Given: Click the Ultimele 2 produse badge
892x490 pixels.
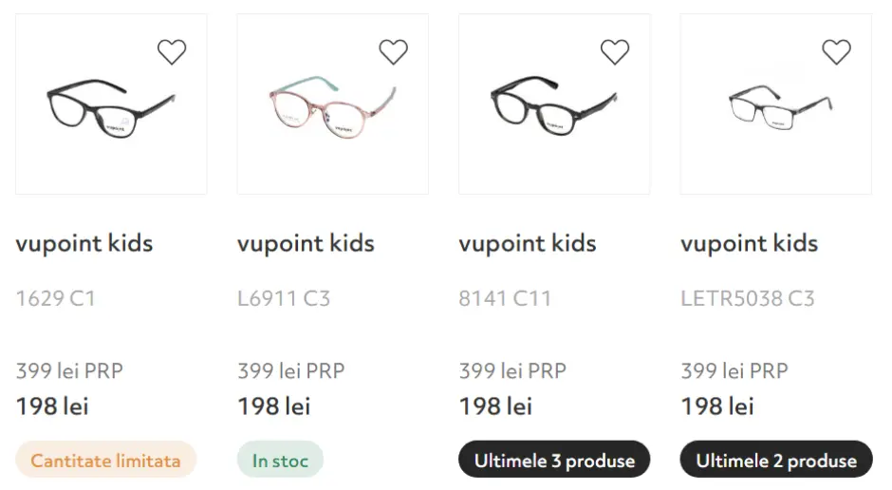Looking at the screenshot, I should click(776, 461).
